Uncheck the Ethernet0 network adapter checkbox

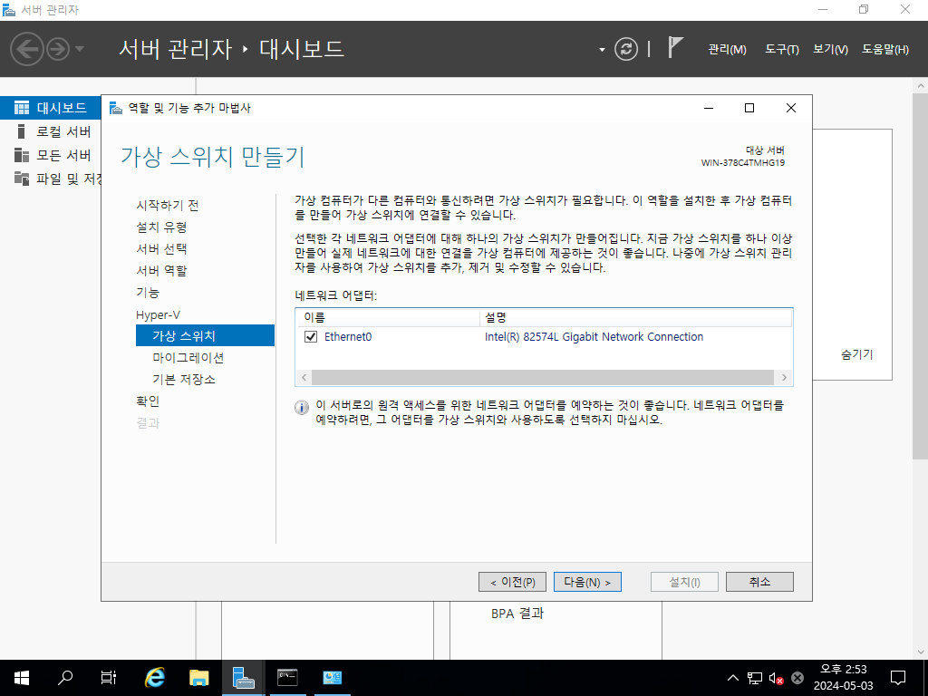(311, 337)
